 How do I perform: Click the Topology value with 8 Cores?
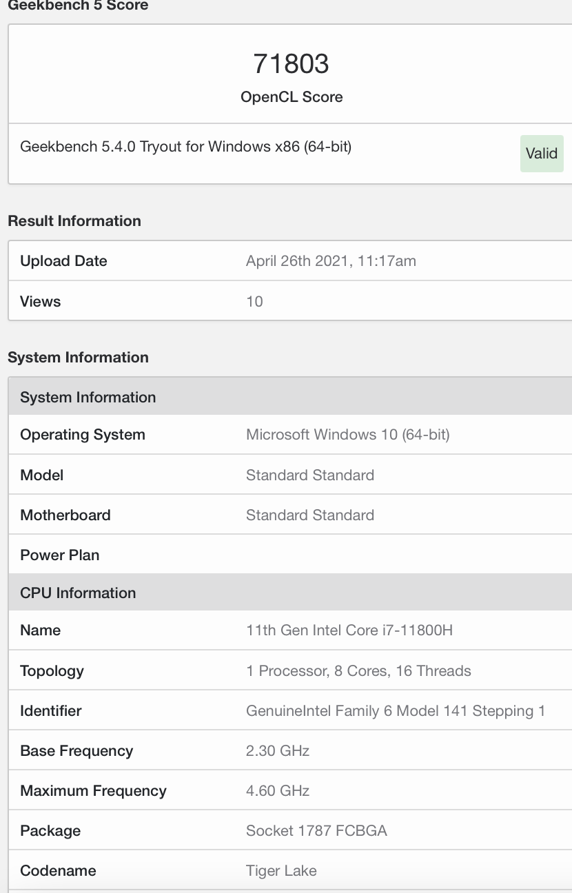(x=358, y=670)
